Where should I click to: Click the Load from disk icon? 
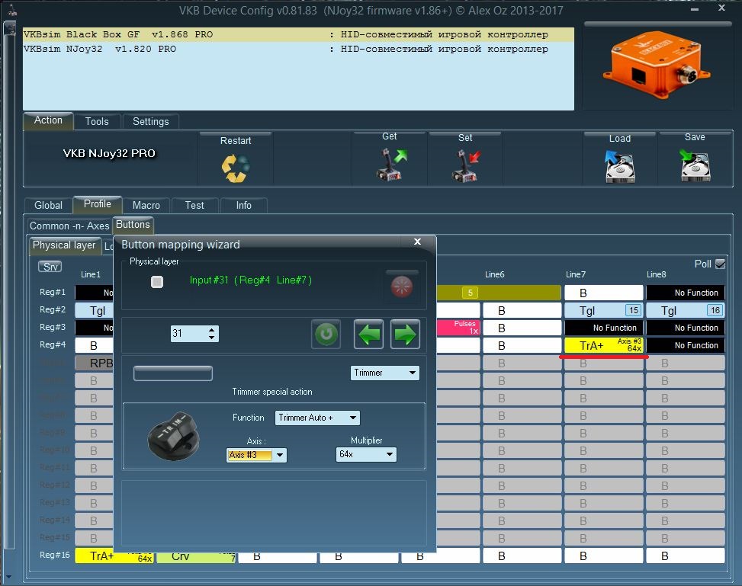(619, 166)
